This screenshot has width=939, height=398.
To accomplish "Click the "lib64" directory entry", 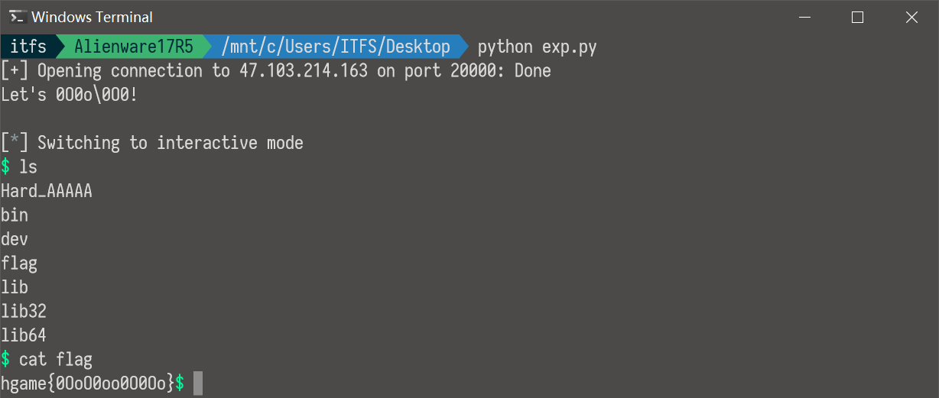I will tap(24, 335).
